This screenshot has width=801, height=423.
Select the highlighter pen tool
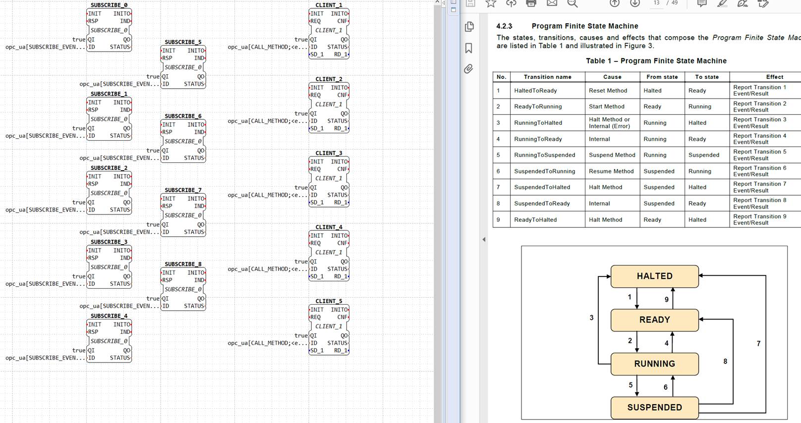(x=722, y=3)
